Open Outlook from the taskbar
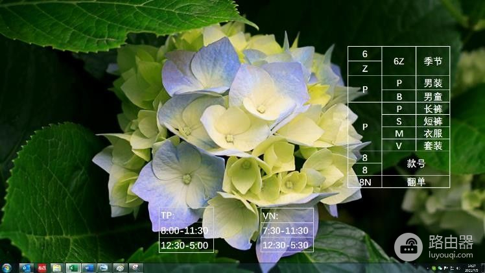This screenshot has height=273, width=485. tap(27, 268)
